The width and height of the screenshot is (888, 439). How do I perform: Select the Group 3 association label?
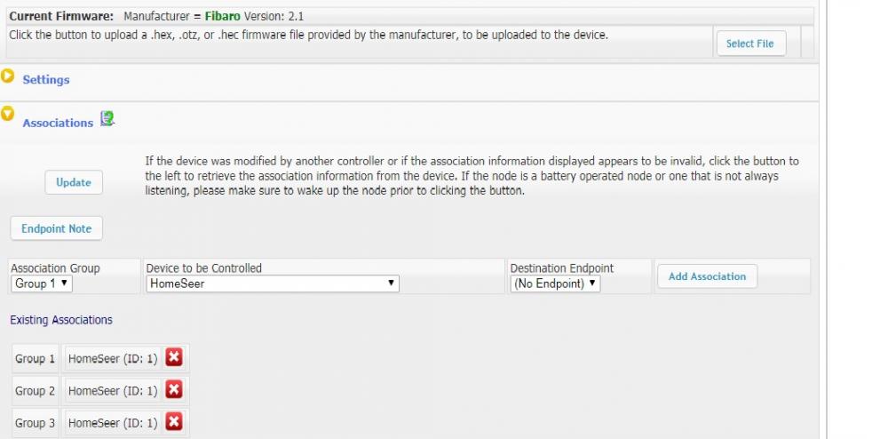[x=36, y=423]
